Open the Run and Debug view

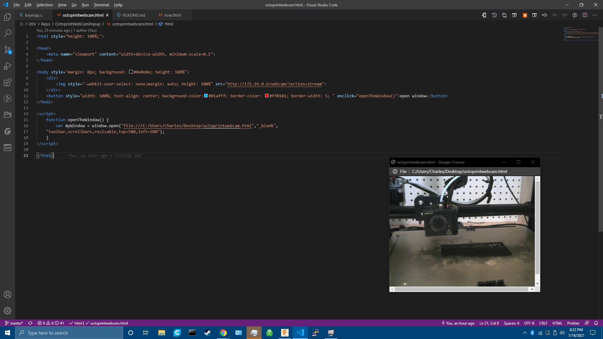[x=8, y=66]
